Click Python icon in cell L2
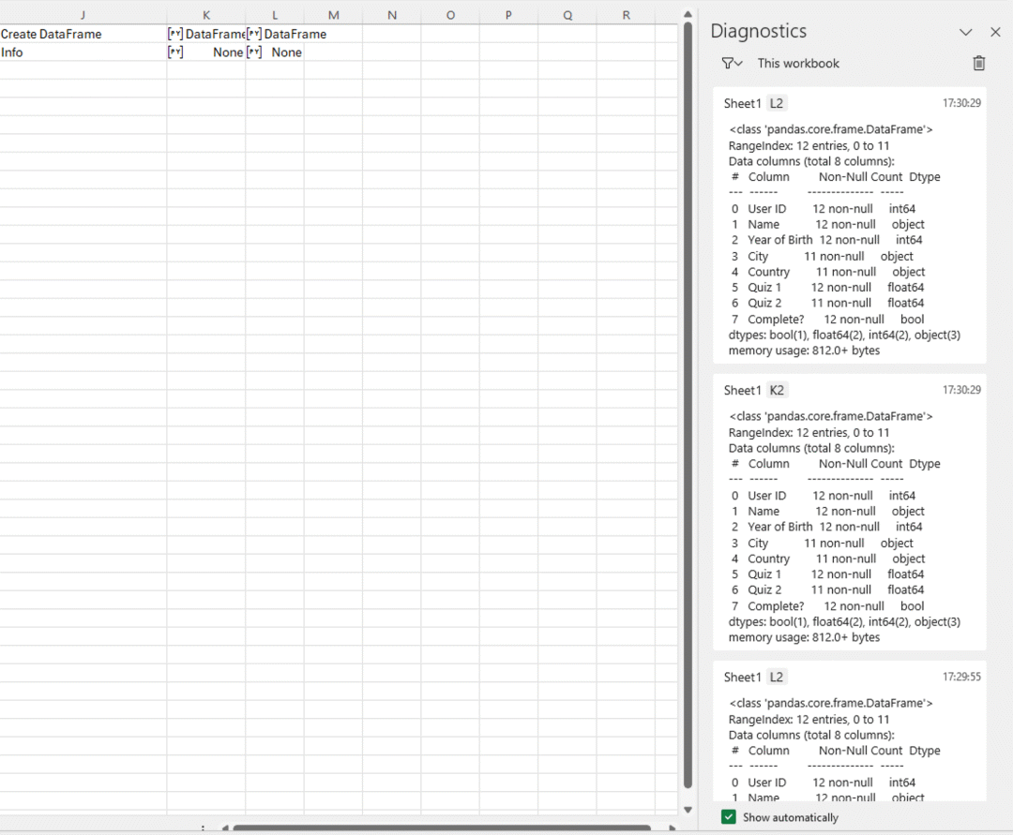Image resolution: width=1013 pixels, height=835 pixels. pos(254,52)
